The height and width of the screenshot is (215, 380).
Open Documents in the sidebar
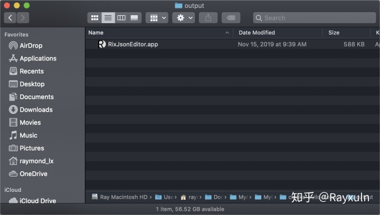tap(31, 97)
